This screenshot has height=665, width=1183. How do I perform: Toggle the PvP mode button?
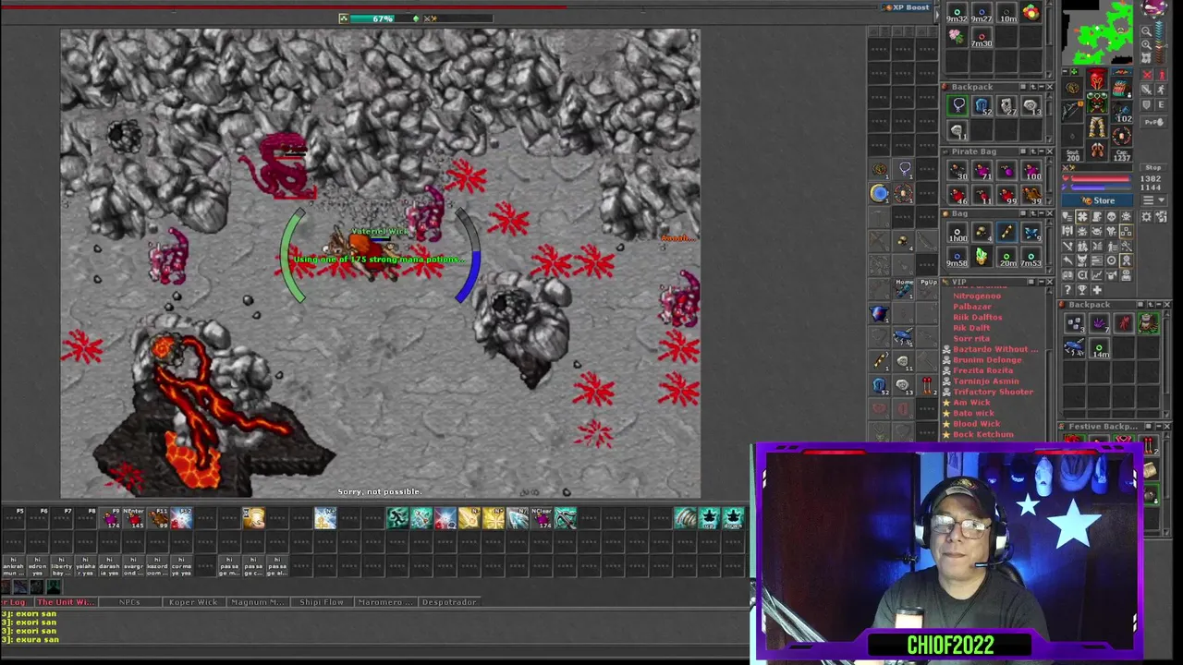(x=1153, y=123)
